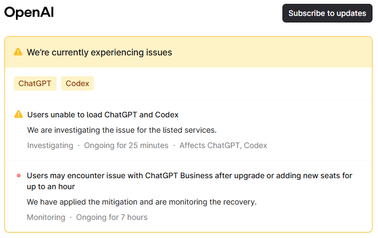Click the word 'updates' in subscribe button
378x238 pixels.
[x=351, y=14]
